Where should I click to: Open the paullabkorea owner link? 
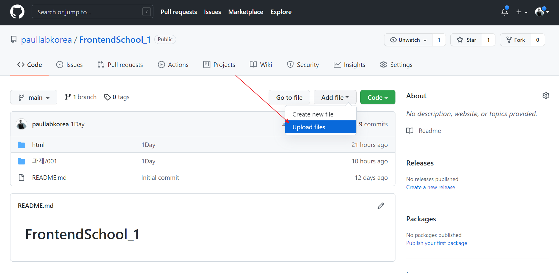[47, 40]
